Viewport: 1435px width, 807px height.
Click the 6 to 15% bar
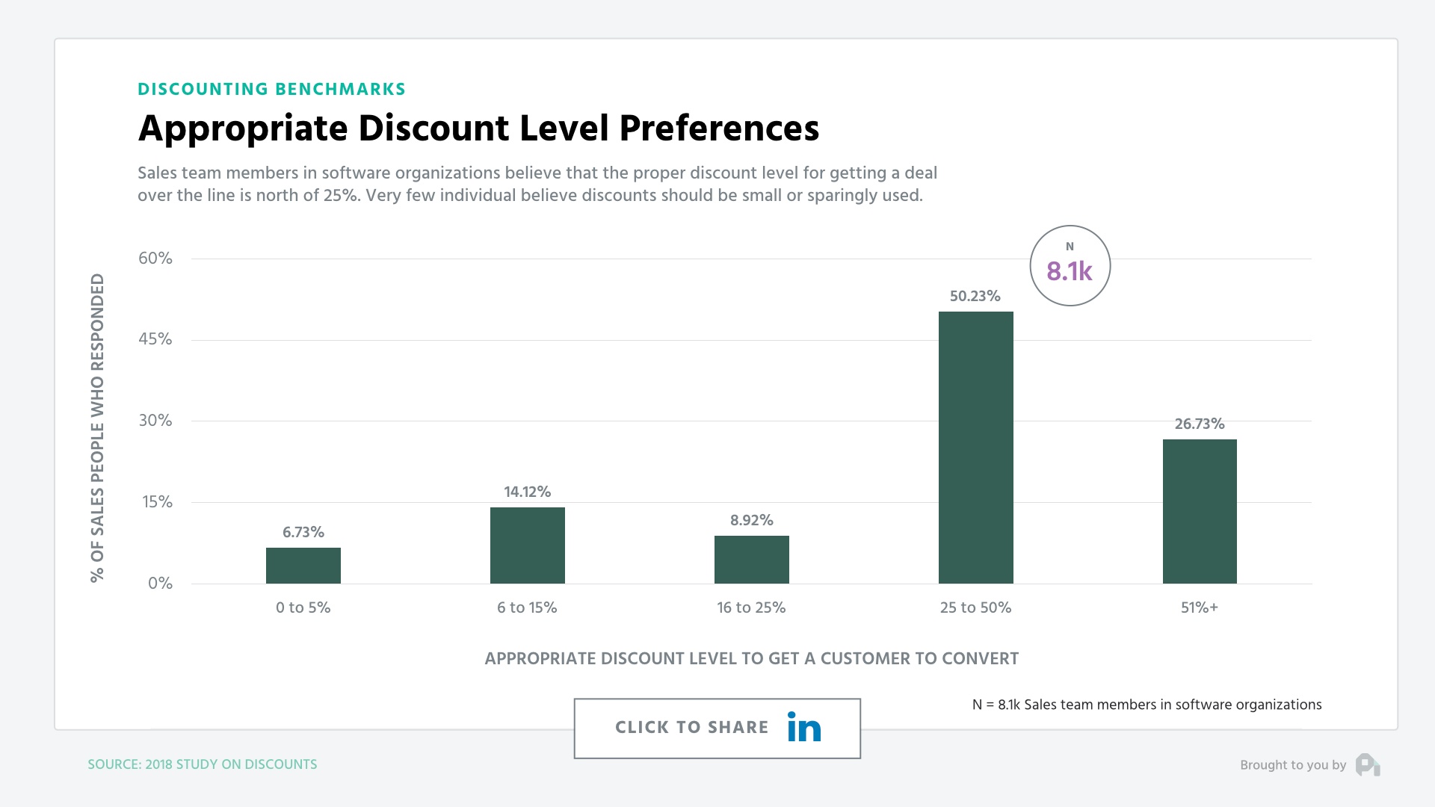(x=527, y=545)
